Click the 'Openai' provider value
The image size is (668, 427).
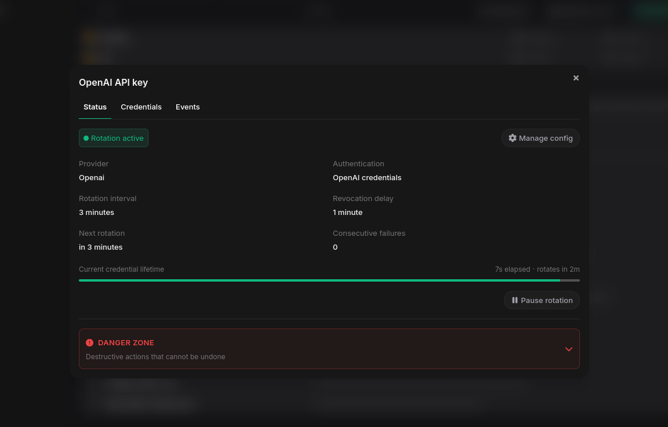click(92, 177)
